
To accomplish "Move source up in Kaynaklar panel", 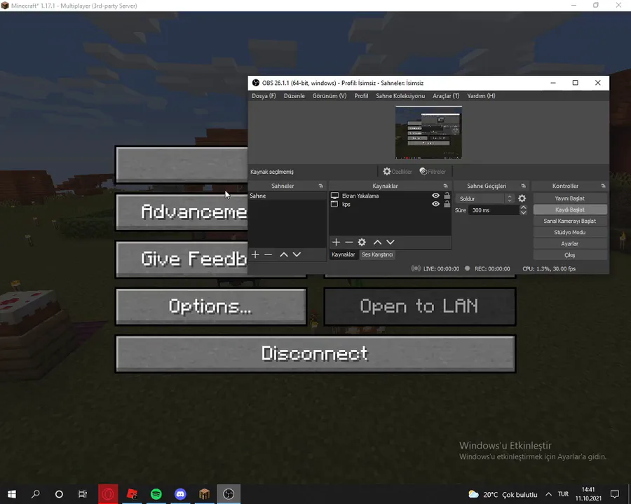I will [x=377, y=242].
